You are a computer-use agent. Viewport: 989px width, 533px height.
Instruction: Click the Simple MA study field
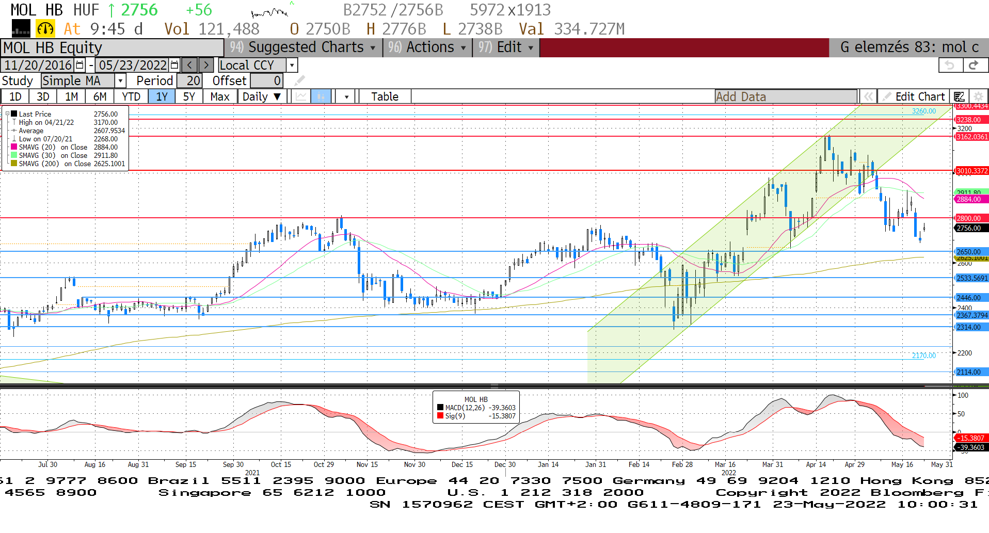78,80
